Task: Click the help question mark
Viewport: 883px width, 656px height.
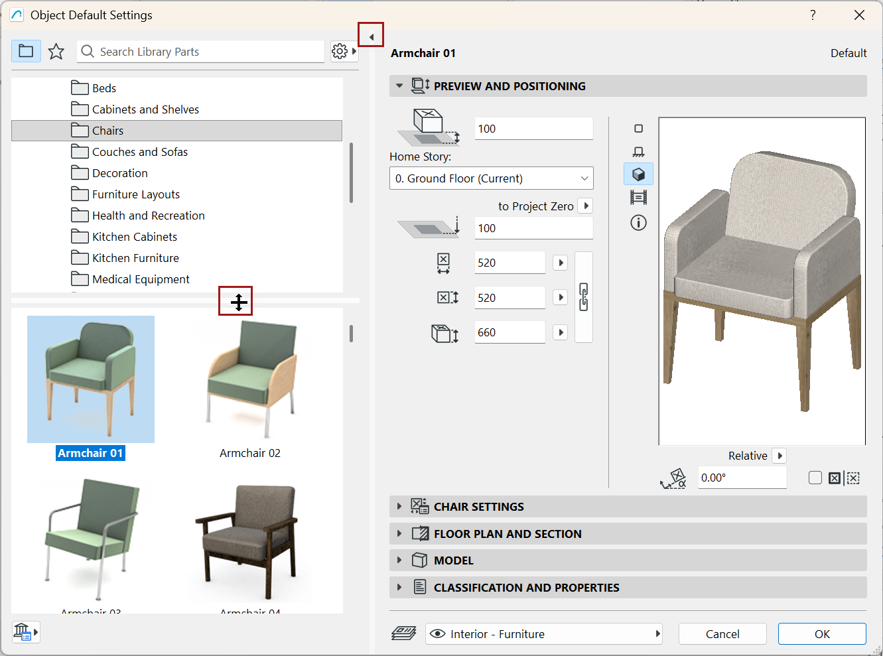Action: 813,15
